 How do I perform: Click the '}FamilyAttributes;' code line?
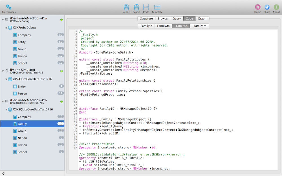click(96, 73)
